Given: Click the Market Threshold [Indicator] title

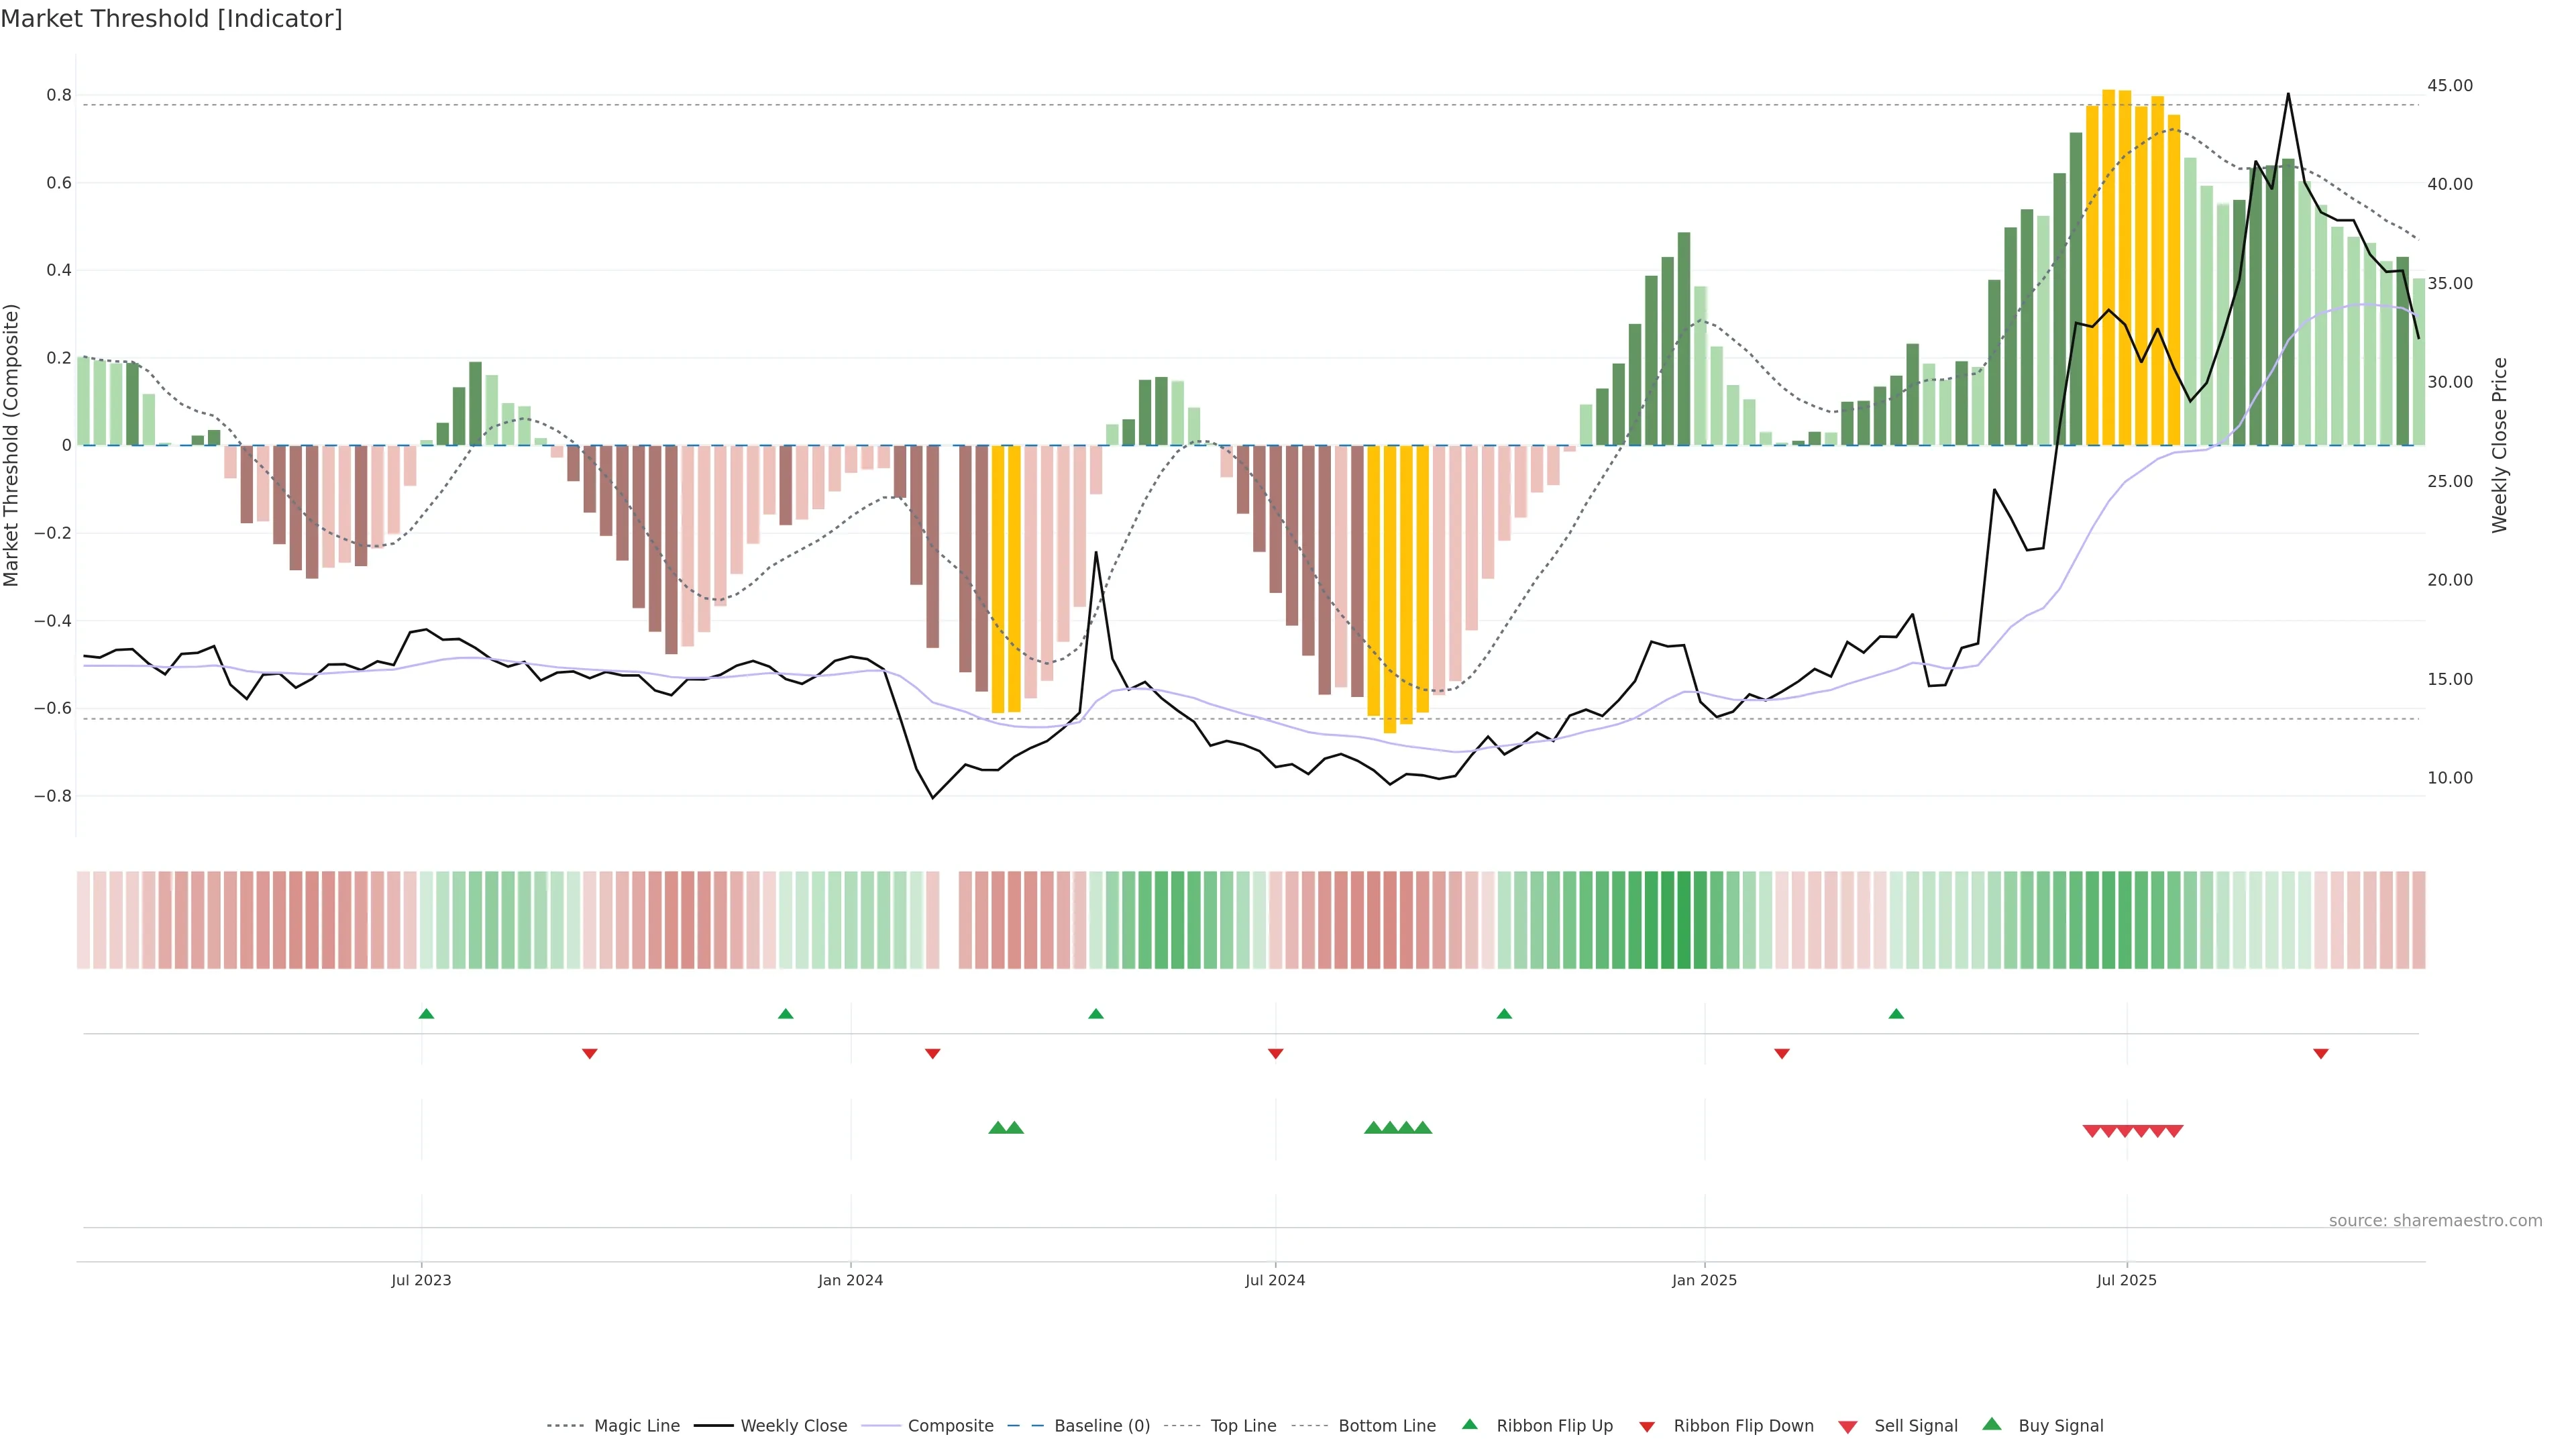Looking at the screenshot, I should point(171,19).
